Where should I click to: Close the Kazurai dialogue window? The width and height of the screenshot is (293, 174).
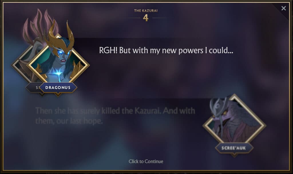[284, 8]
